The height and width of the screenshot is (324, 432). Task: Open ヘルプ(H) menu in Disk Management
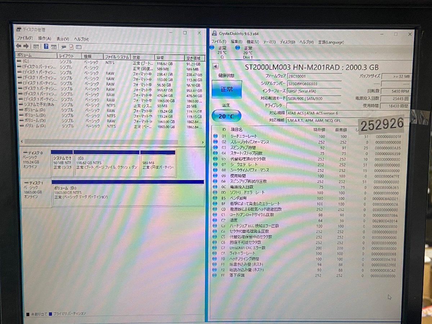[81, 39]
